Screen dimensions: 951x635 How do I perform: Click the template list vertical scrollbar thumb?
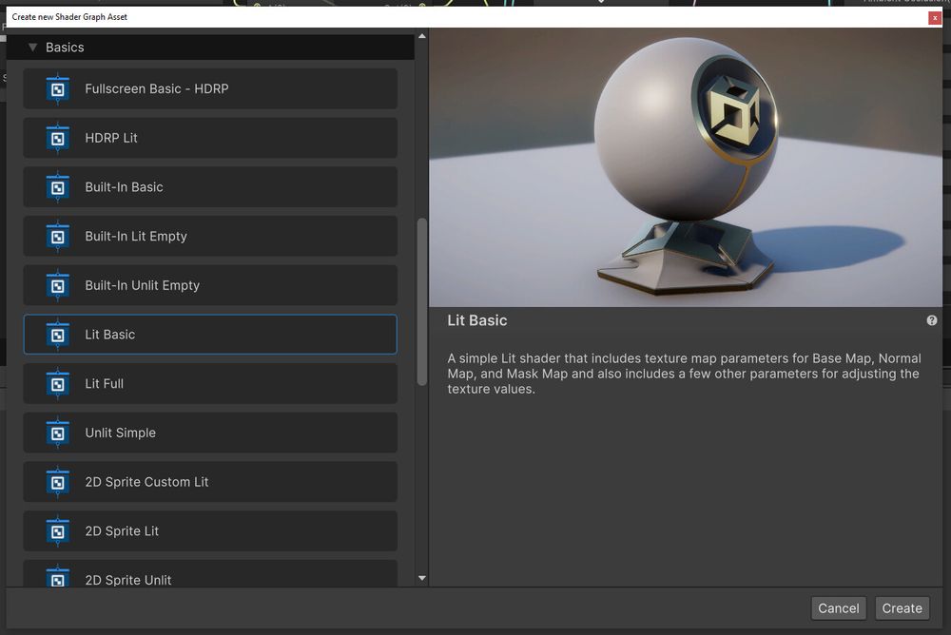point(422,301)
